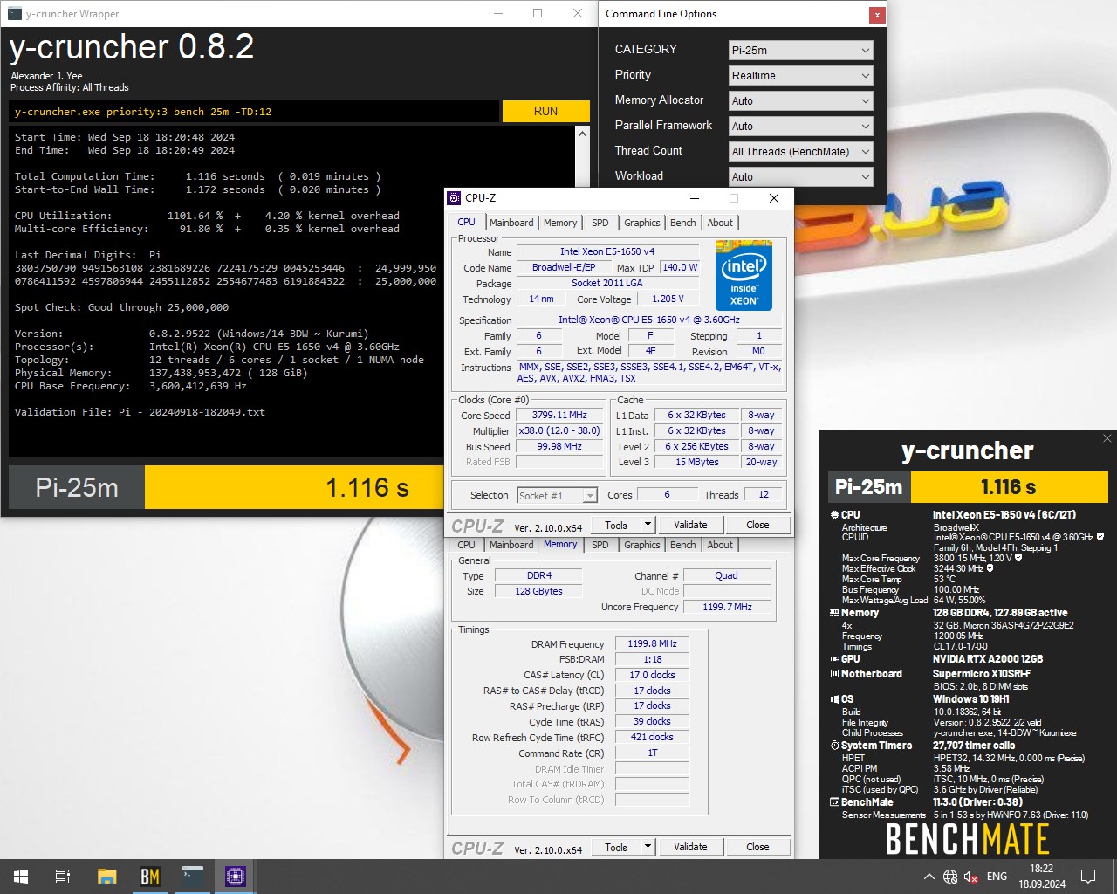Open the Workload dropdown
1117x894 pixels.
click(800, 177)
